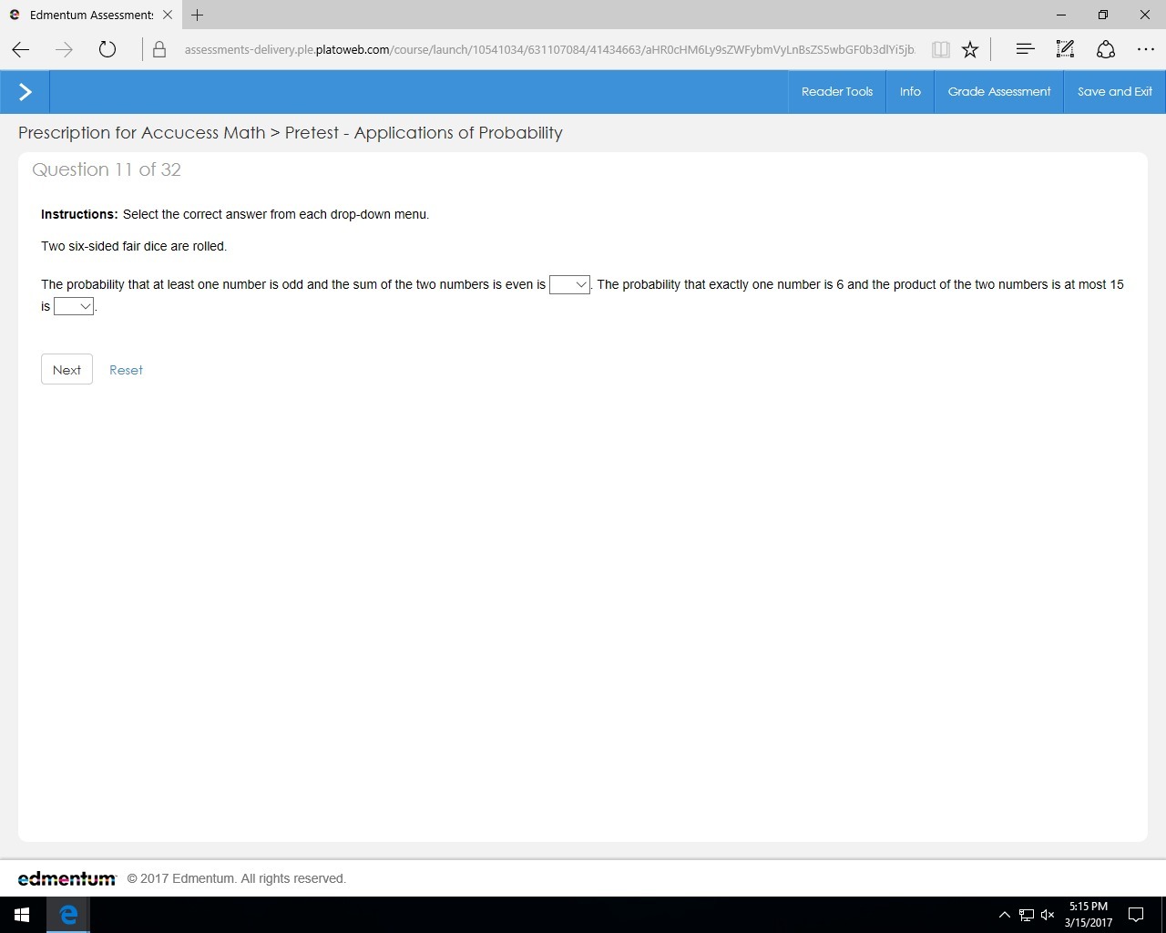Show hidden system tray icons
This screenshot has width=1166, height=933.
click(x=1004, y=915)
